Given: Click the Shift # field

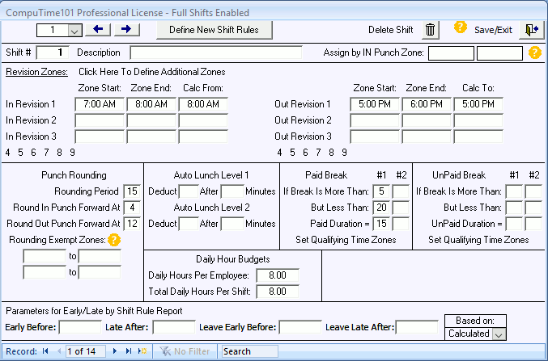Looking at the screenshot, I should (x=53, y=52).
